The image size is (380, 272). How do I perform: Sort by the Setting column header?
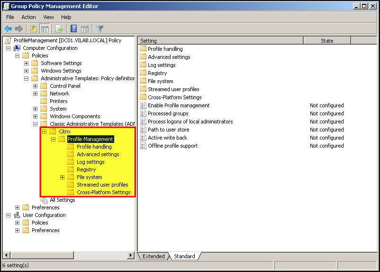coord(220,40)
